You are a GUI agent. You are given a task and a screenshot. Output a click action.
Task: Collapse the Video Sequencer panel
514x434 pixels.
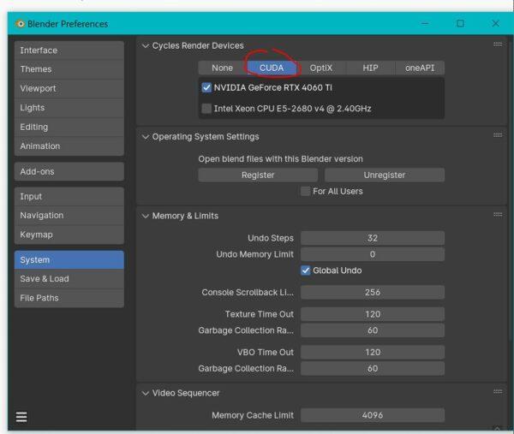pyautogui.click(x=146, y=393)
